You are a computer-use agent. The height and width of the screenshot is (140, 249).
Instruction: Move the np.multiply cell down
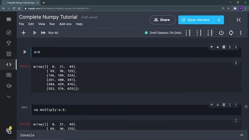pyautogui.click(x=218, y=105)
